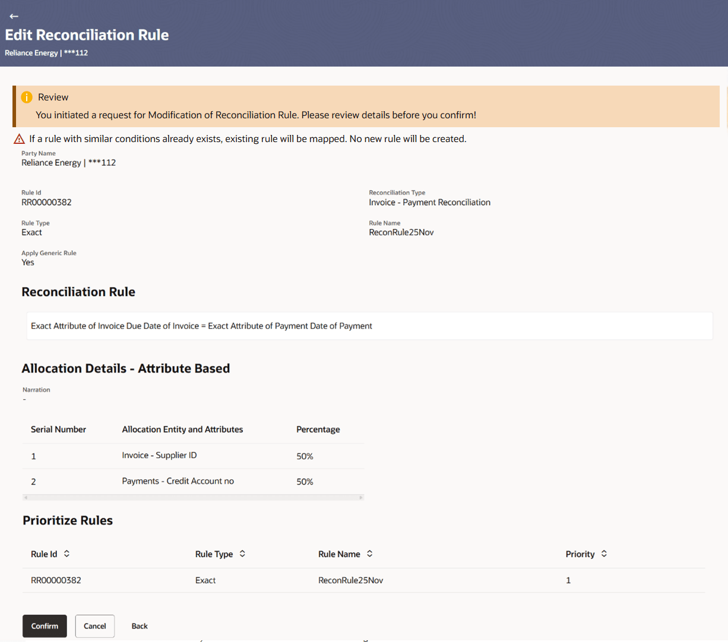Click 'Invoice - Supplier ID' allocation row
This screenshot has height=642, width=728.
point(193,456)
